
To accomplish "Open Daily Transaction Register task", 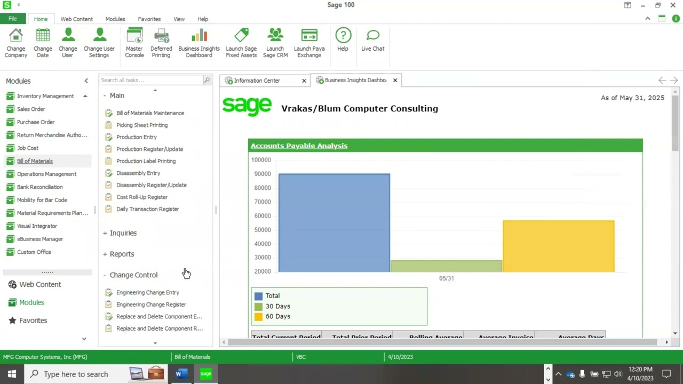I will coord(148,209).
